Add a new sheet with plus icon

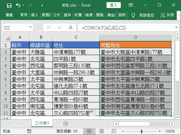tap(66, 124)
